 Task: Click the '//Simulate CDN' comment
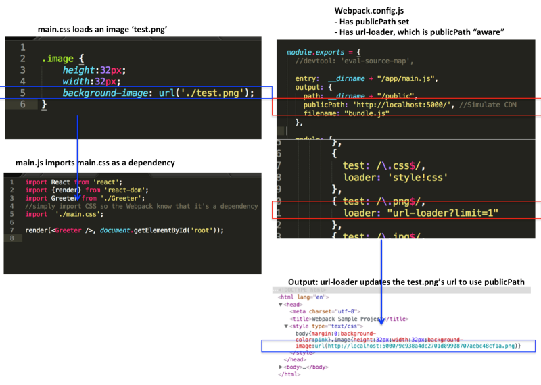(x=488, y=105)
